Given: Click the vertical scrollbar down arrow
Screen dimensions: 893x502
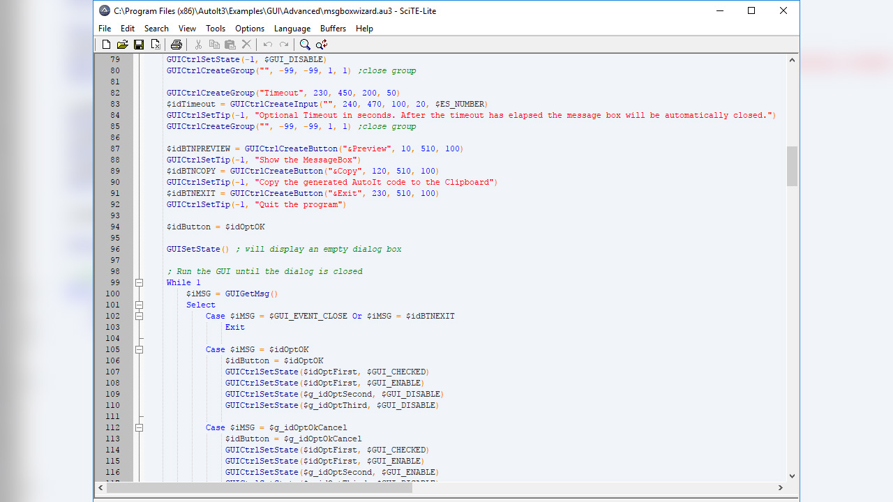Looking at the screenshot, I should (x=792, y=476).
